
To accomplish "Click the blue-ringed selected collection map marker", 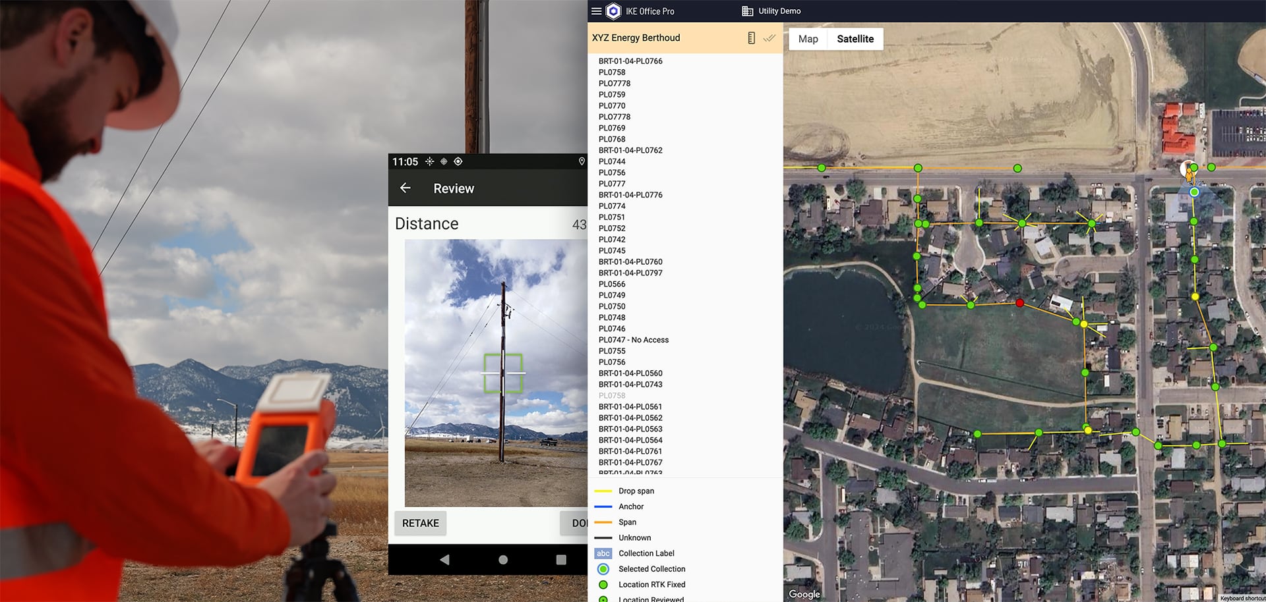I will tap(1194, 192).
